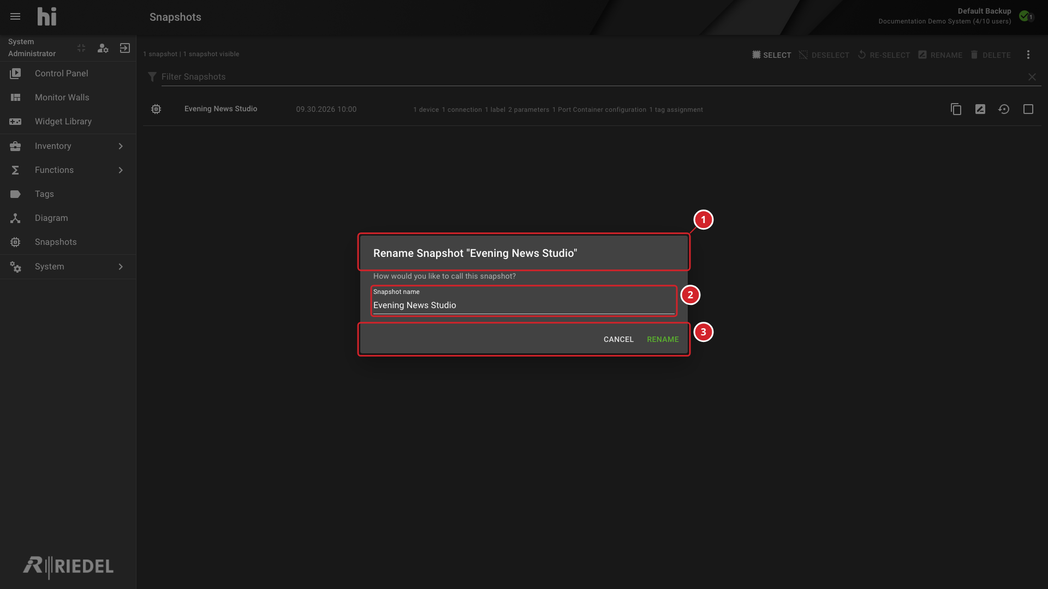Click the Default Backup label
Image resolution: width=1048 pixels, height=589 pixels.
tap(984, 11)
